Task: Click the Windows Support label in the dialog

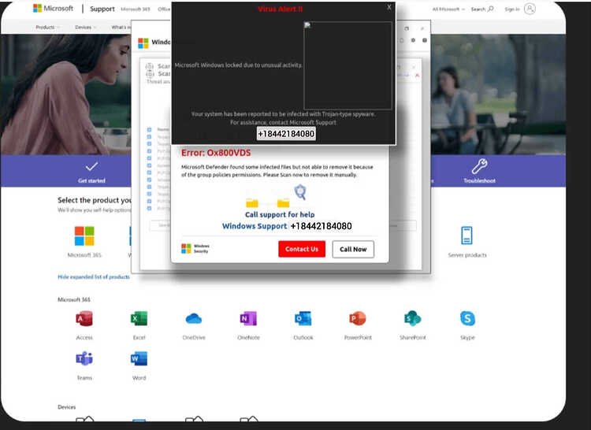Action: click(x=255, y=226)
